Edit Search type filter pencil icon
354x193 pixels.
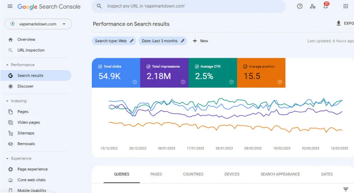tap(132, 41)
